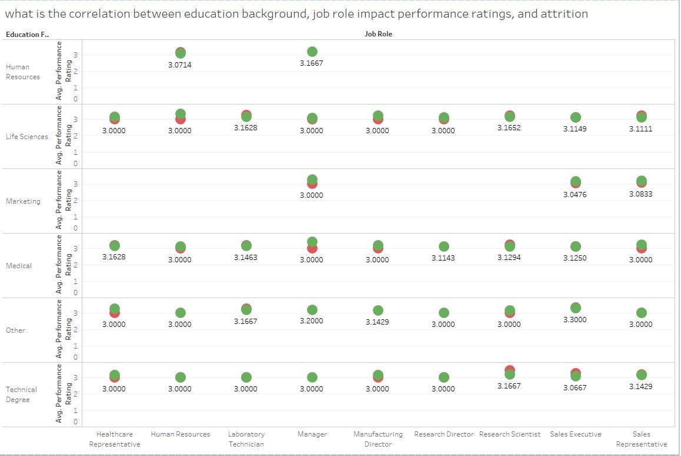Select the green dot labeled 3.1667 in Human Resources row
This screenshot has height=456, width=681.
pyautogui.click(x=312, y=52)
